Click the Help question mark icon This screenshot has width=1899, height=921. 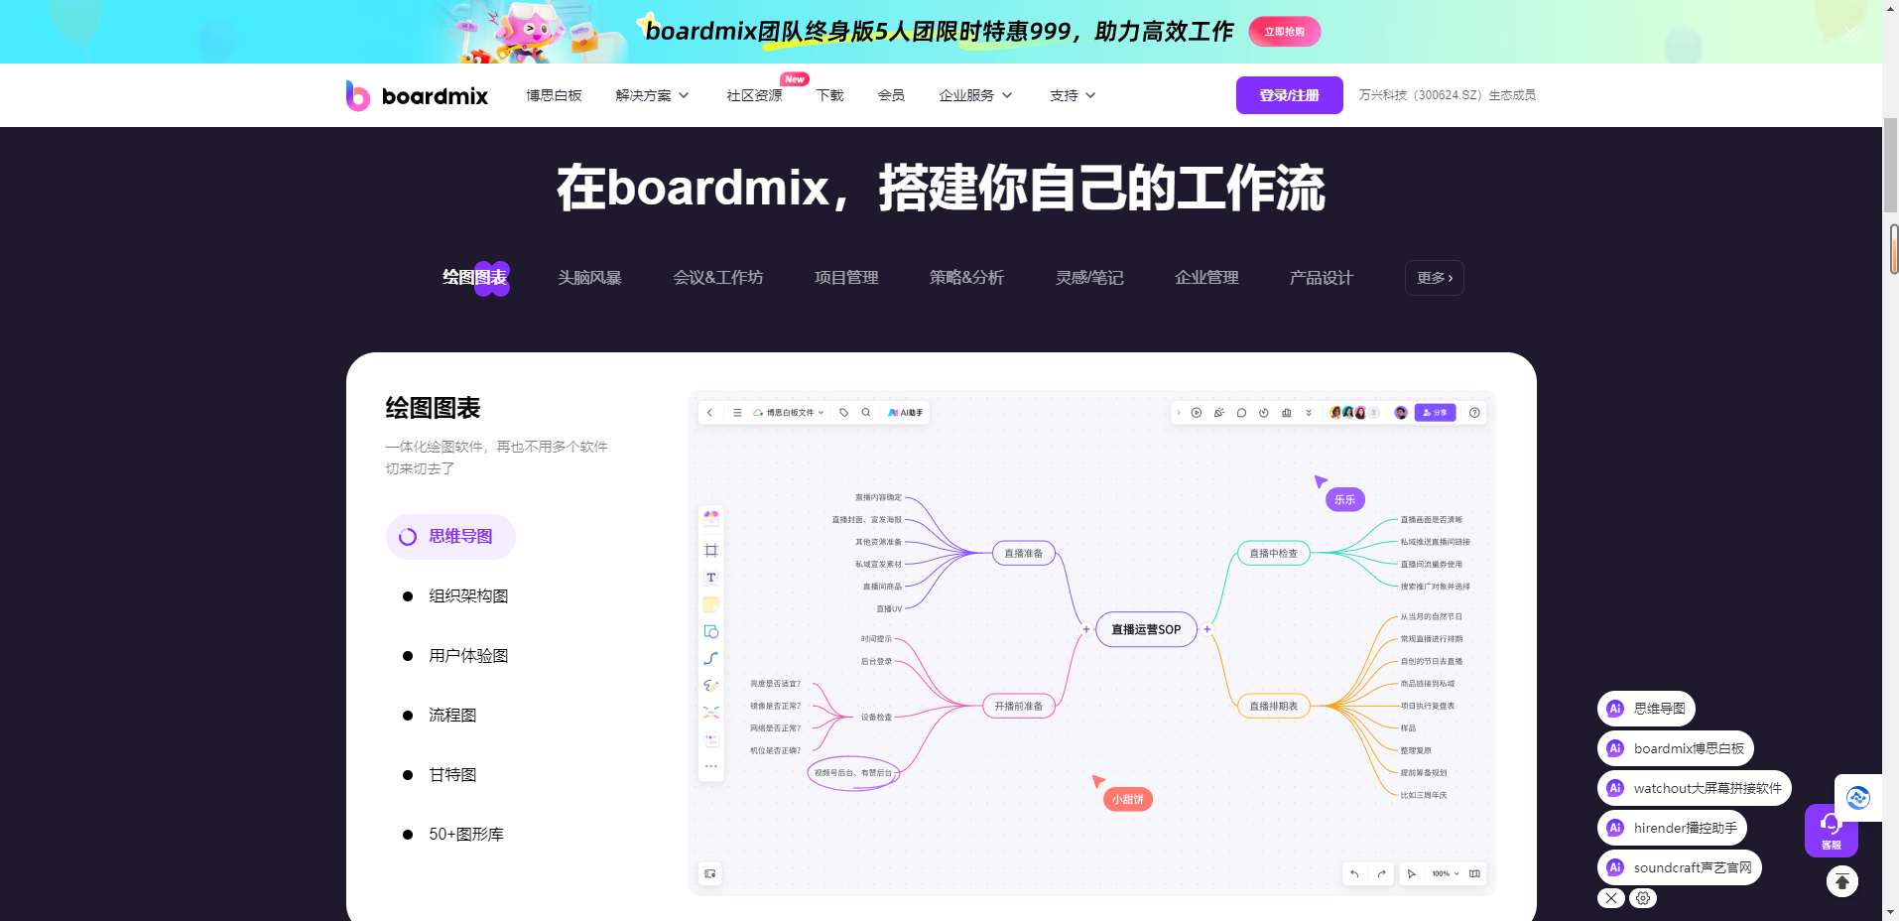(1474, 412)
